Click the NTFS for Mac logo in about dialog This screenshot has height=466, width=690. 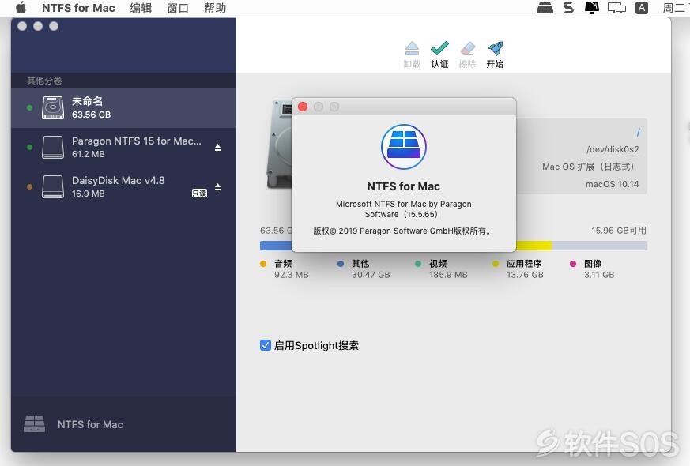(404, 147)
